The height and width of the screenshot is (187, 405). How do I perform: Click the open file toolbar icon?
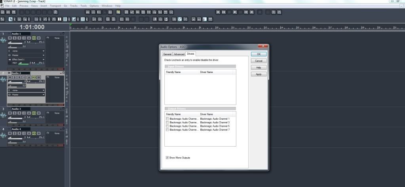coord(8,12)
